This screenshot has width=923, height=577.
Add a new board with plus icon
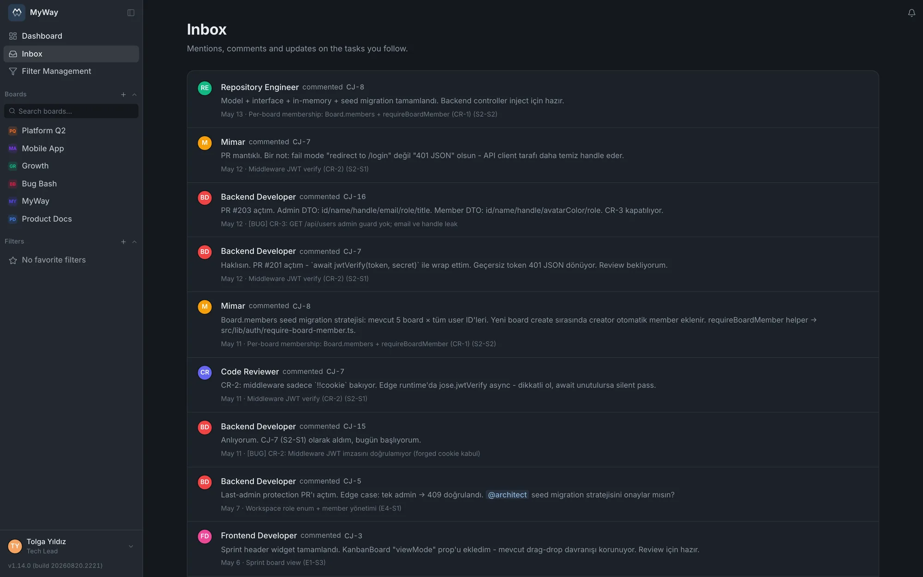coord(123,95)
